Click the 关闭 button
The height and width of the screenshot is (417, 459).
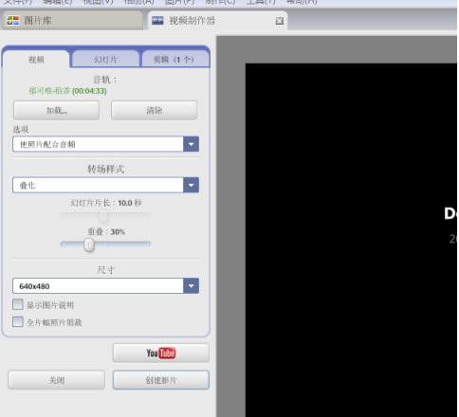[x=56, y=380]
